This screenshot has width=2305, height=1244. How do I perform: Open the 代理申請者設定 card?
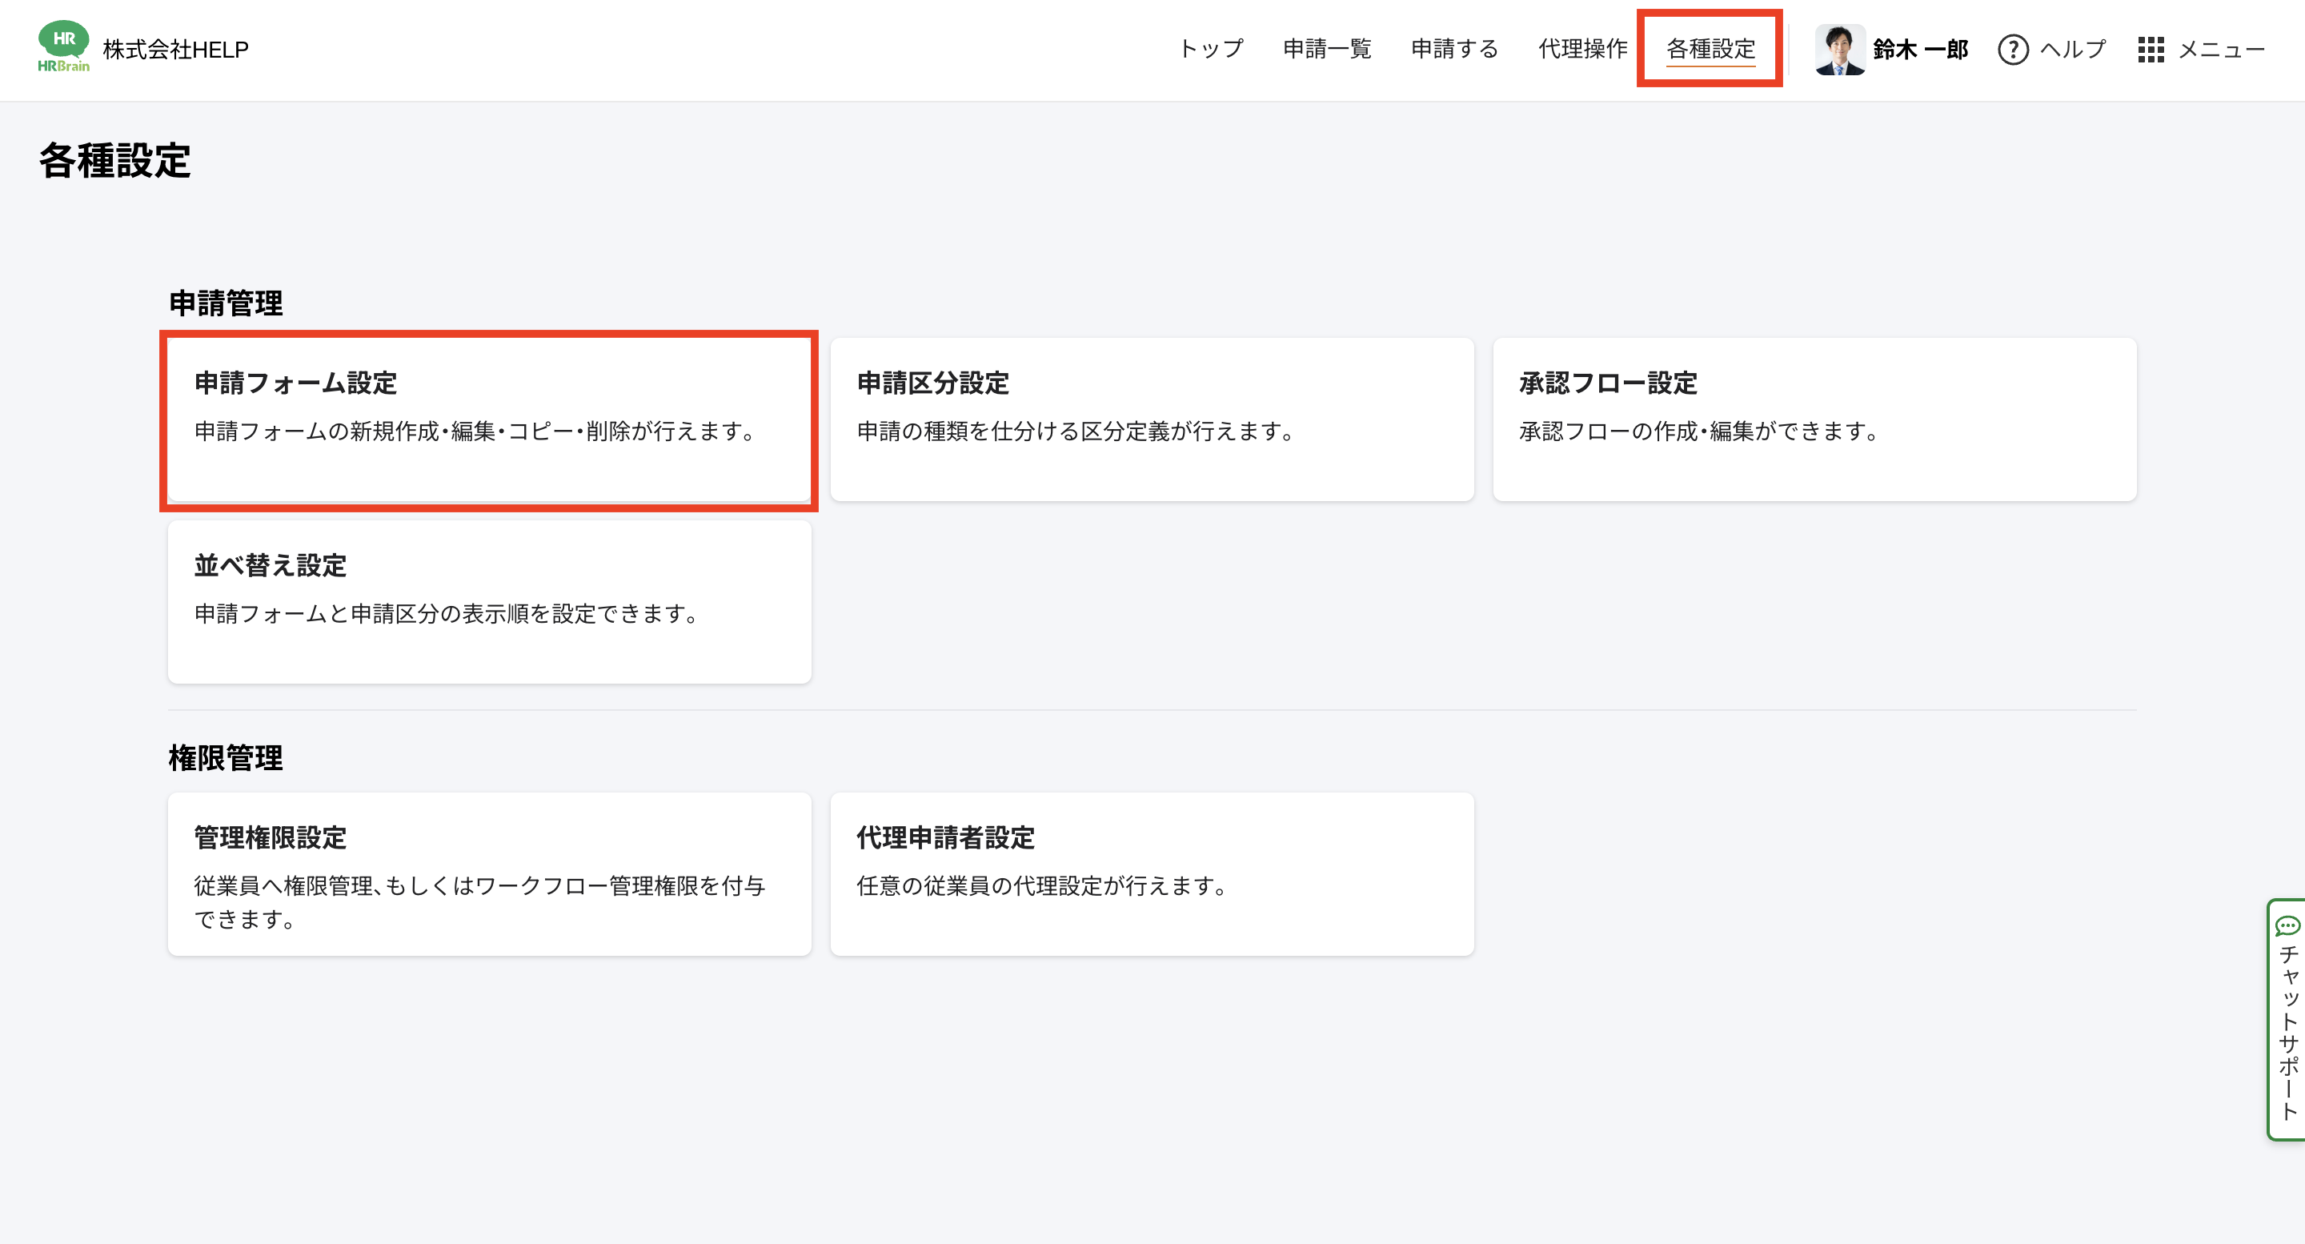click(x=1152, y=873)
